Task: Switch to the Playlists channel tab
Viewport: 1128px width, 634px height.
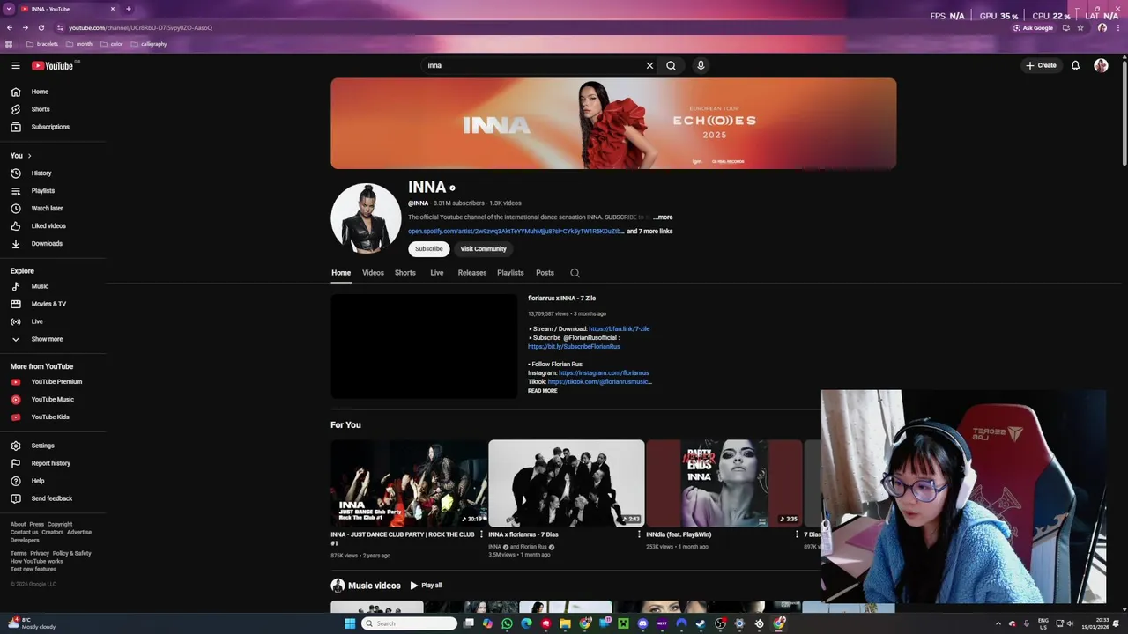Action: coord(510,273)
